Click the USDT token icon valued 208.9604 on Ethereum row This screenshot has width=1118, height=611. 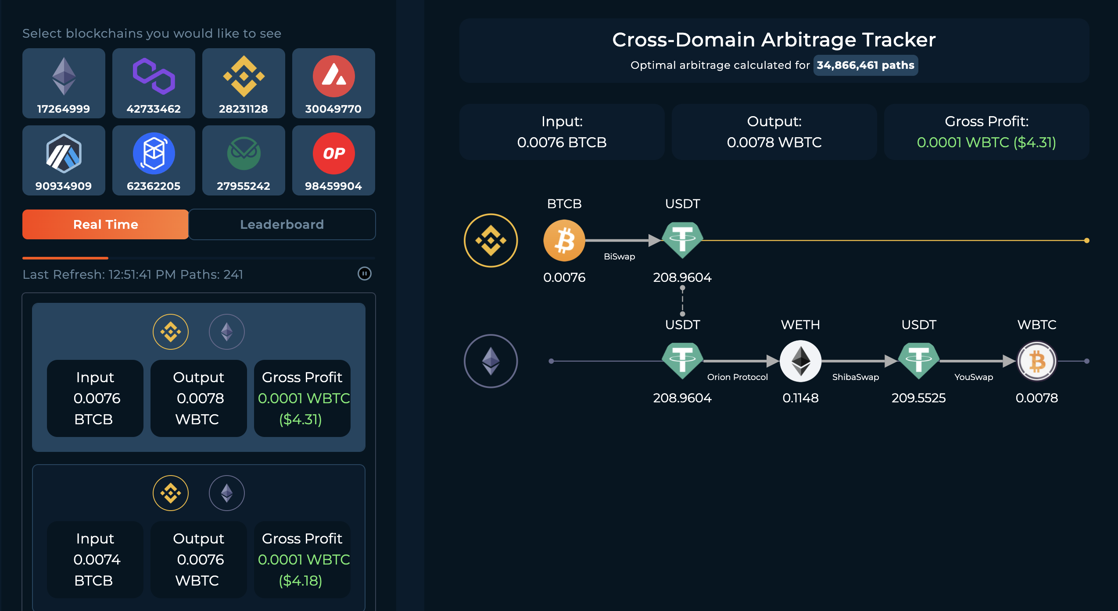[682, 361]
